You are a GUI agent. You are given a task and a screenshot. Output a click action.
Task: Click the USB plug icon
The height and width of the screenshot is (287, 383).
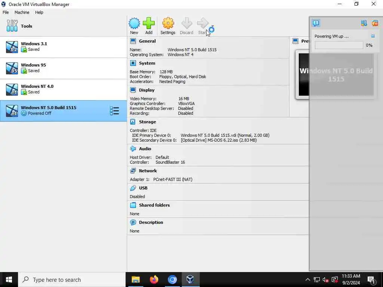coord(133,188)
